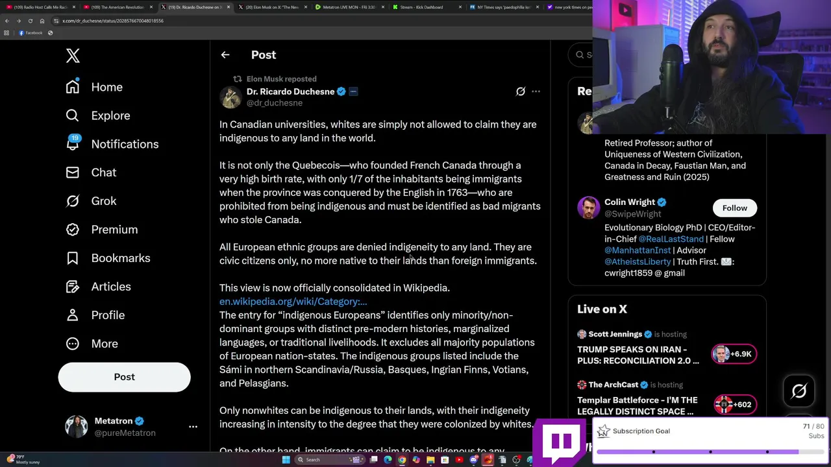The width and height of the screenshot is (831, 467).
Task: Open the post's three-dot options menu
Action: tap(536, 91)
